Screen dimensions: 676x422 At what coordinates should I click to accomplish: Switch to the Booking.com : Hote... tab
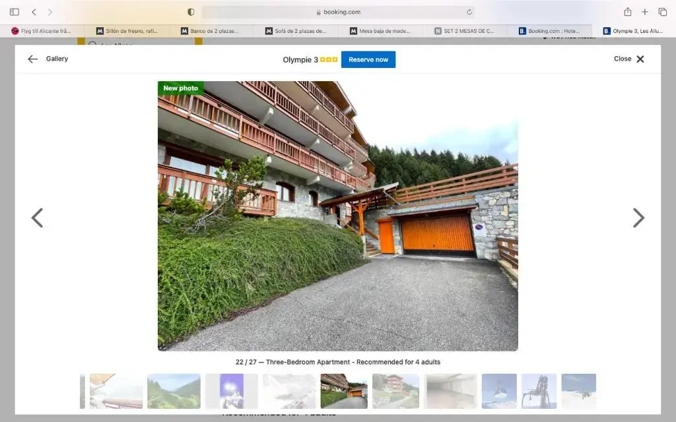tap(549, 31)
